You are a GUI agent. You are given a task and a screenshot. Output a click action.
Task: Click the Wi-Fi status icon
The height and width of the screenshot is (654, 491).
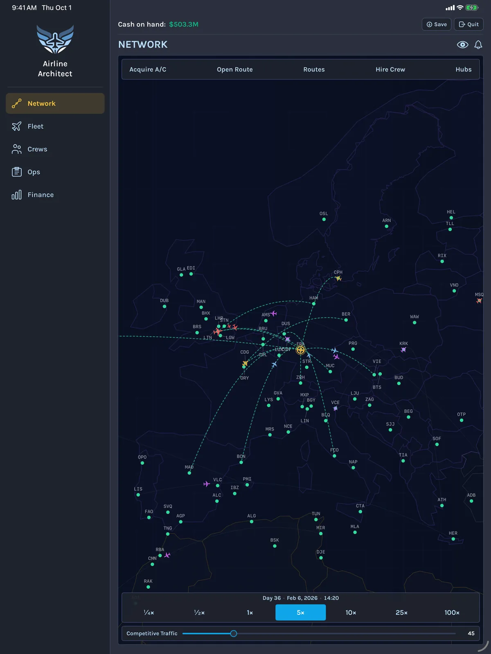(x=460, y=8)
